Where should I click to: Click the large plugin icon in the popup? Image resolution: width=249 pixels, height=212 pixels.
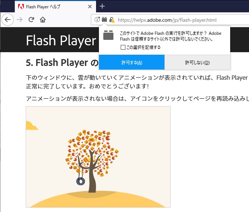[x=108, y=36]
